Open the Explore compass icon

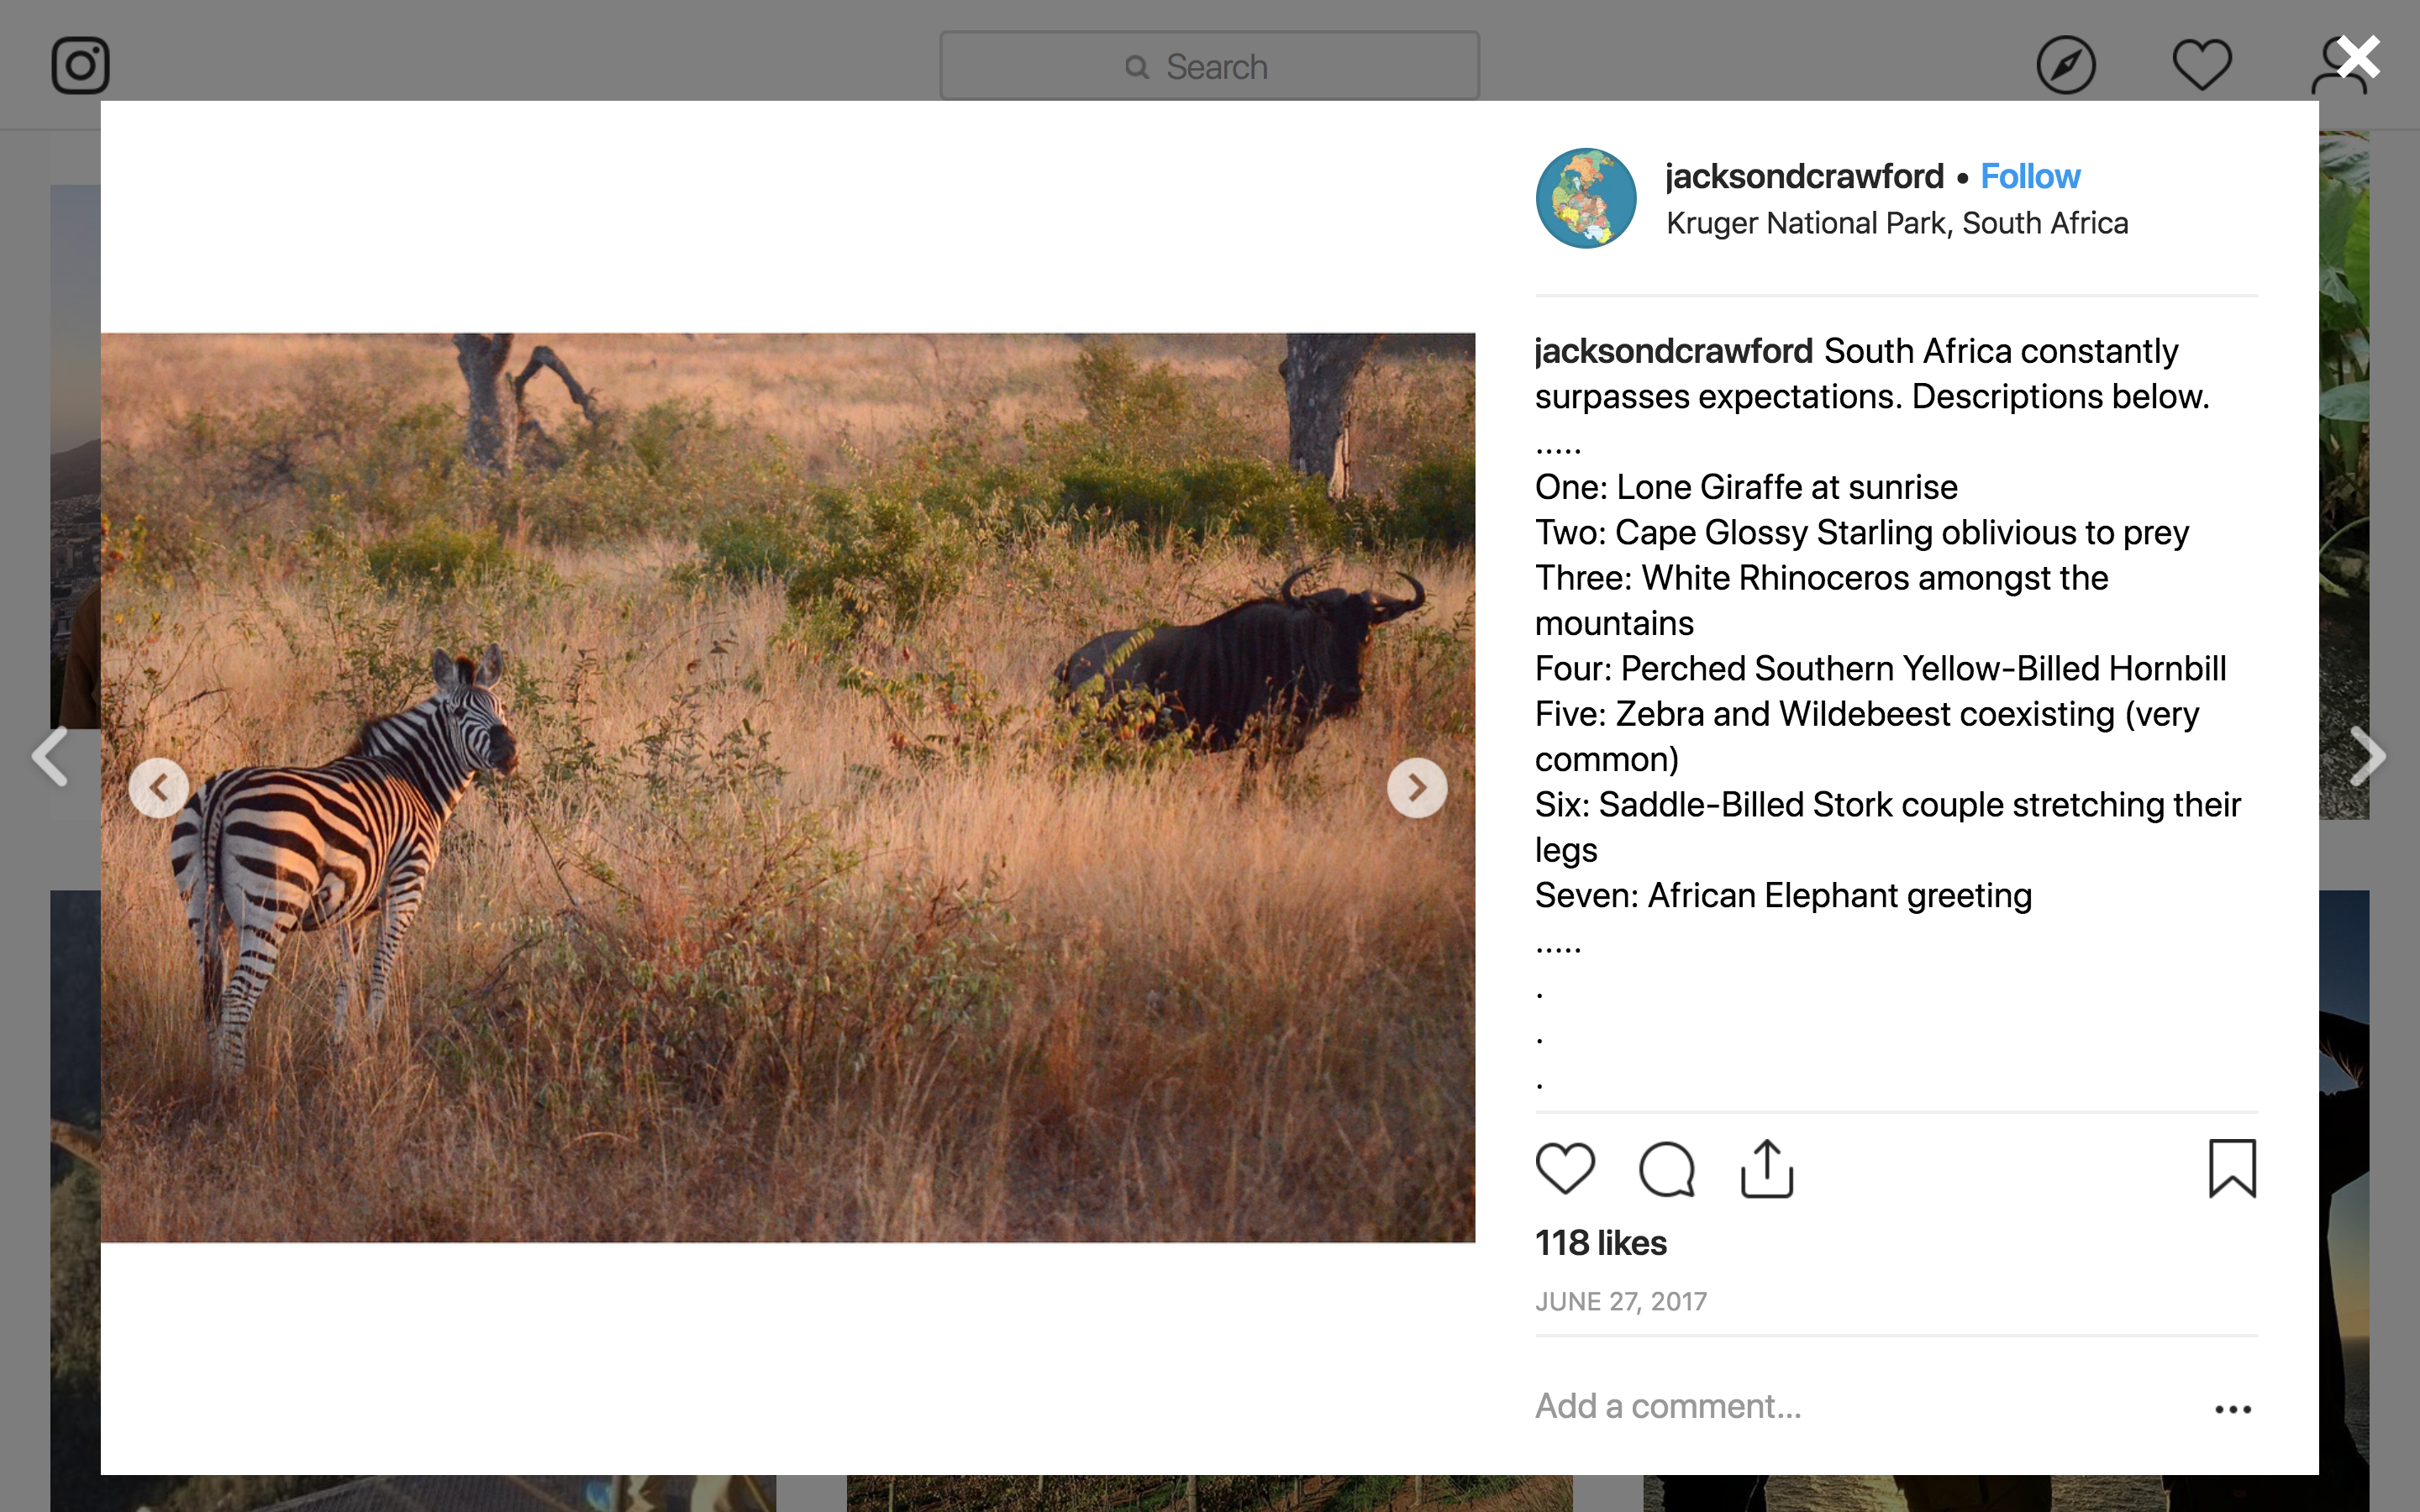[x=2065, y=66]
